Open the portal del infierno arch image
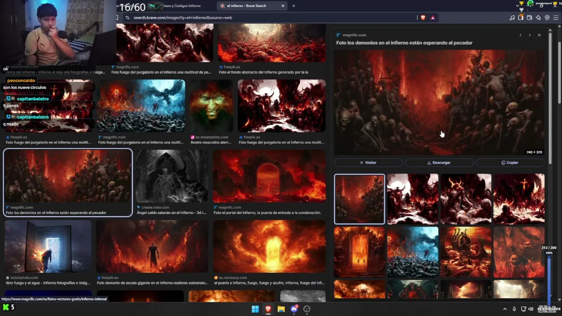 coord(270,176)
